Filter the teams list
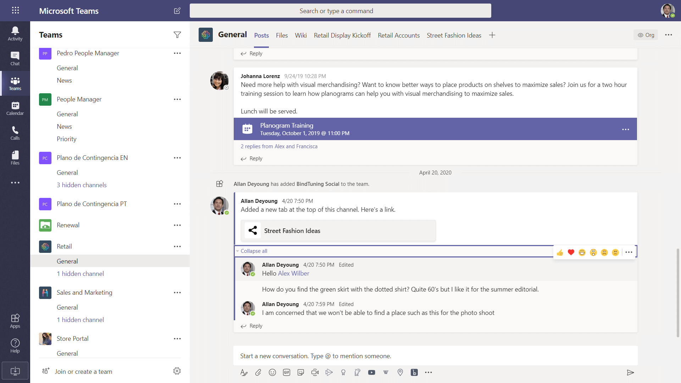Viewport: 681px width, 383px height. 177,35
